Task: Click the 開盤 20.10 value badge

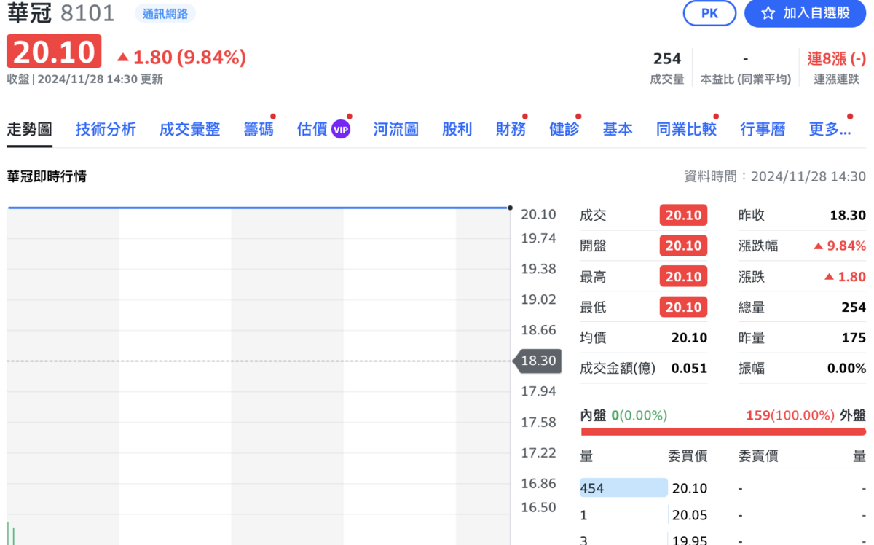Action: 683,246
